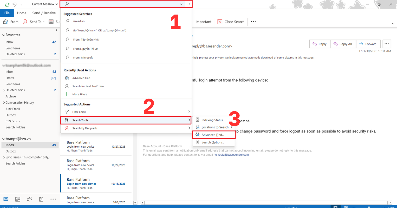Expand the Locations to Search submenu
397x208 pixels.
214,127
